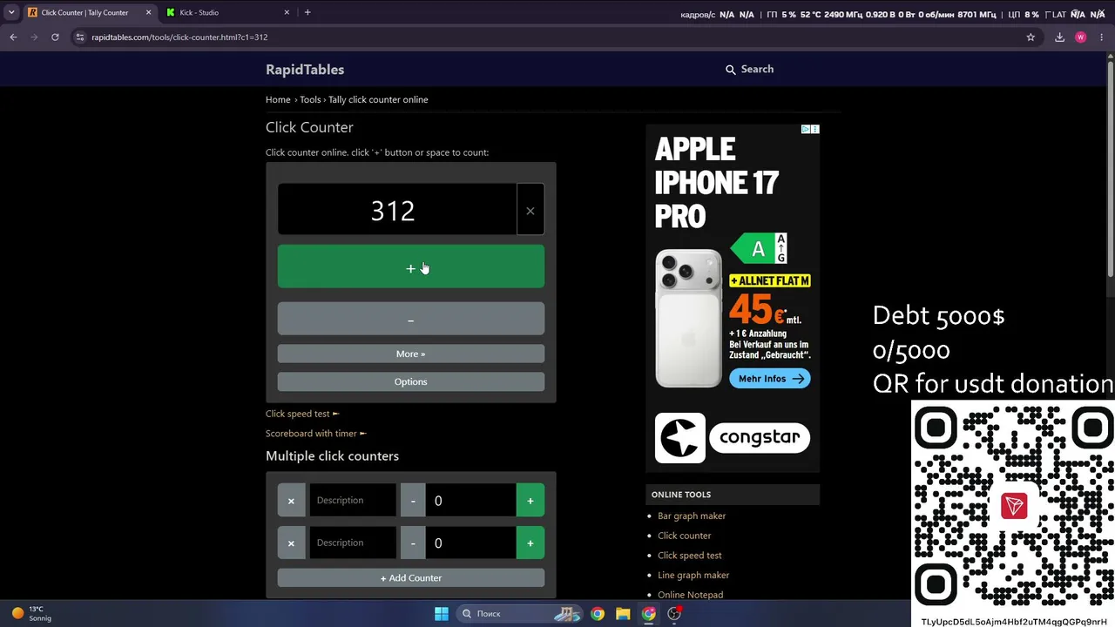This screenshot has width=1115, height=627.
Task: Decrease the first multiple counter
Action: [413, 501]
